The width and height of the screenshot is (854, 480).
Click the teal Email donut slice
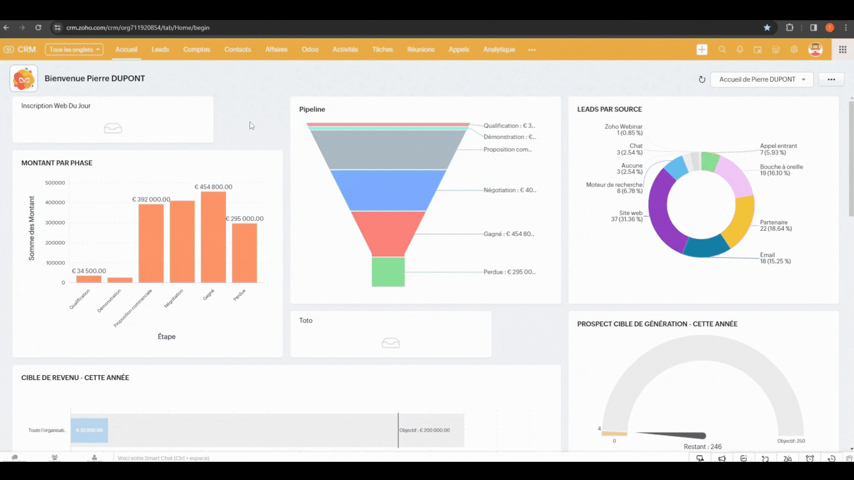[x=706, y=247]
